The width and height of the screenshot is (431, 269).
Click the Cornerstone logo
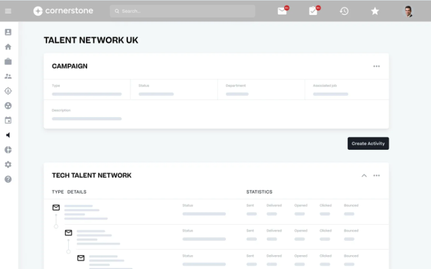click(x=63, y=11)
